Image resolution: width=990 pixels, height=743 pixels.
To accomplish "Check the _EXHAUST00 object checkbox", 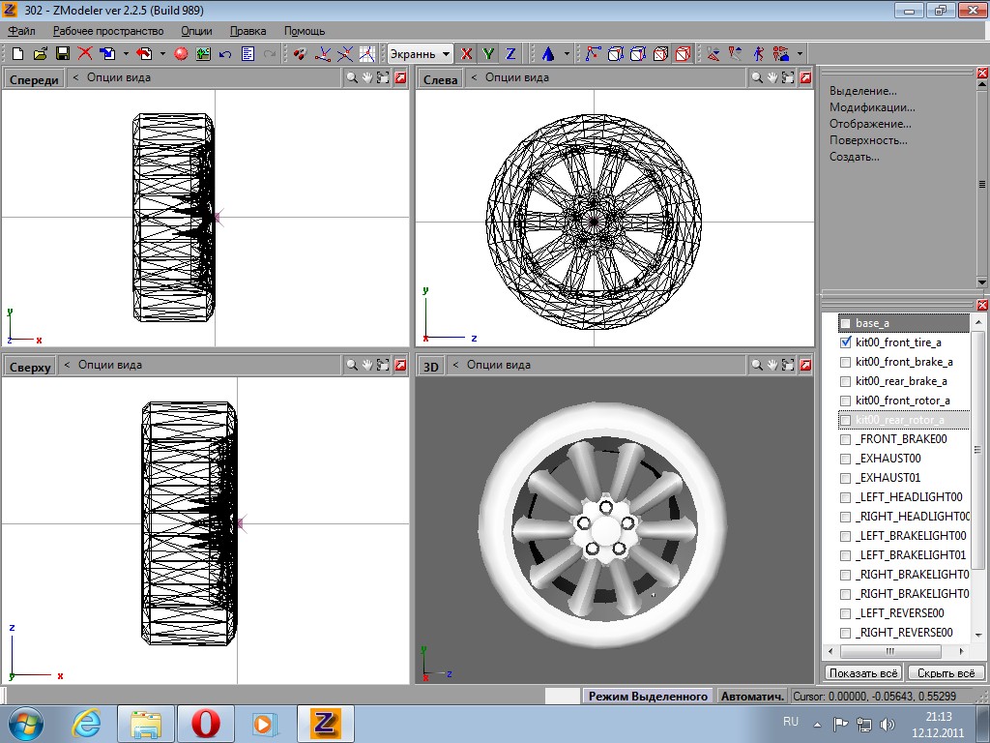I will (x=846, y=459).
